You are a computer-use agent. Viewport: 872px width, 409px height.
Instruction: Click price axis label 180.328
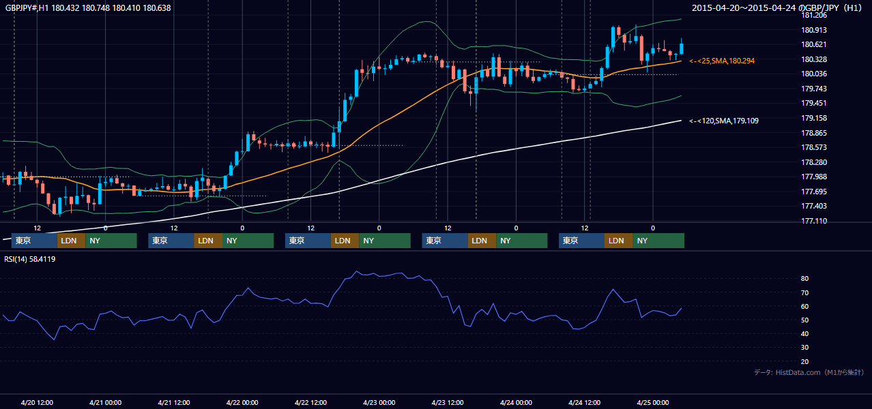(x=814, y=60)
